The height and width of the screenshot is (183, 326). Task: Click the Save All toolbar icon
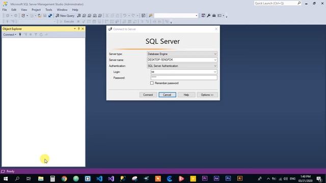tap(50, 16)
